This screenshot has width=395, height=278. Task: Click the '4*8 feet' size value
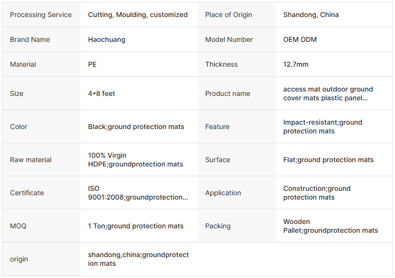pyautogui.click(x=101, y=93)
